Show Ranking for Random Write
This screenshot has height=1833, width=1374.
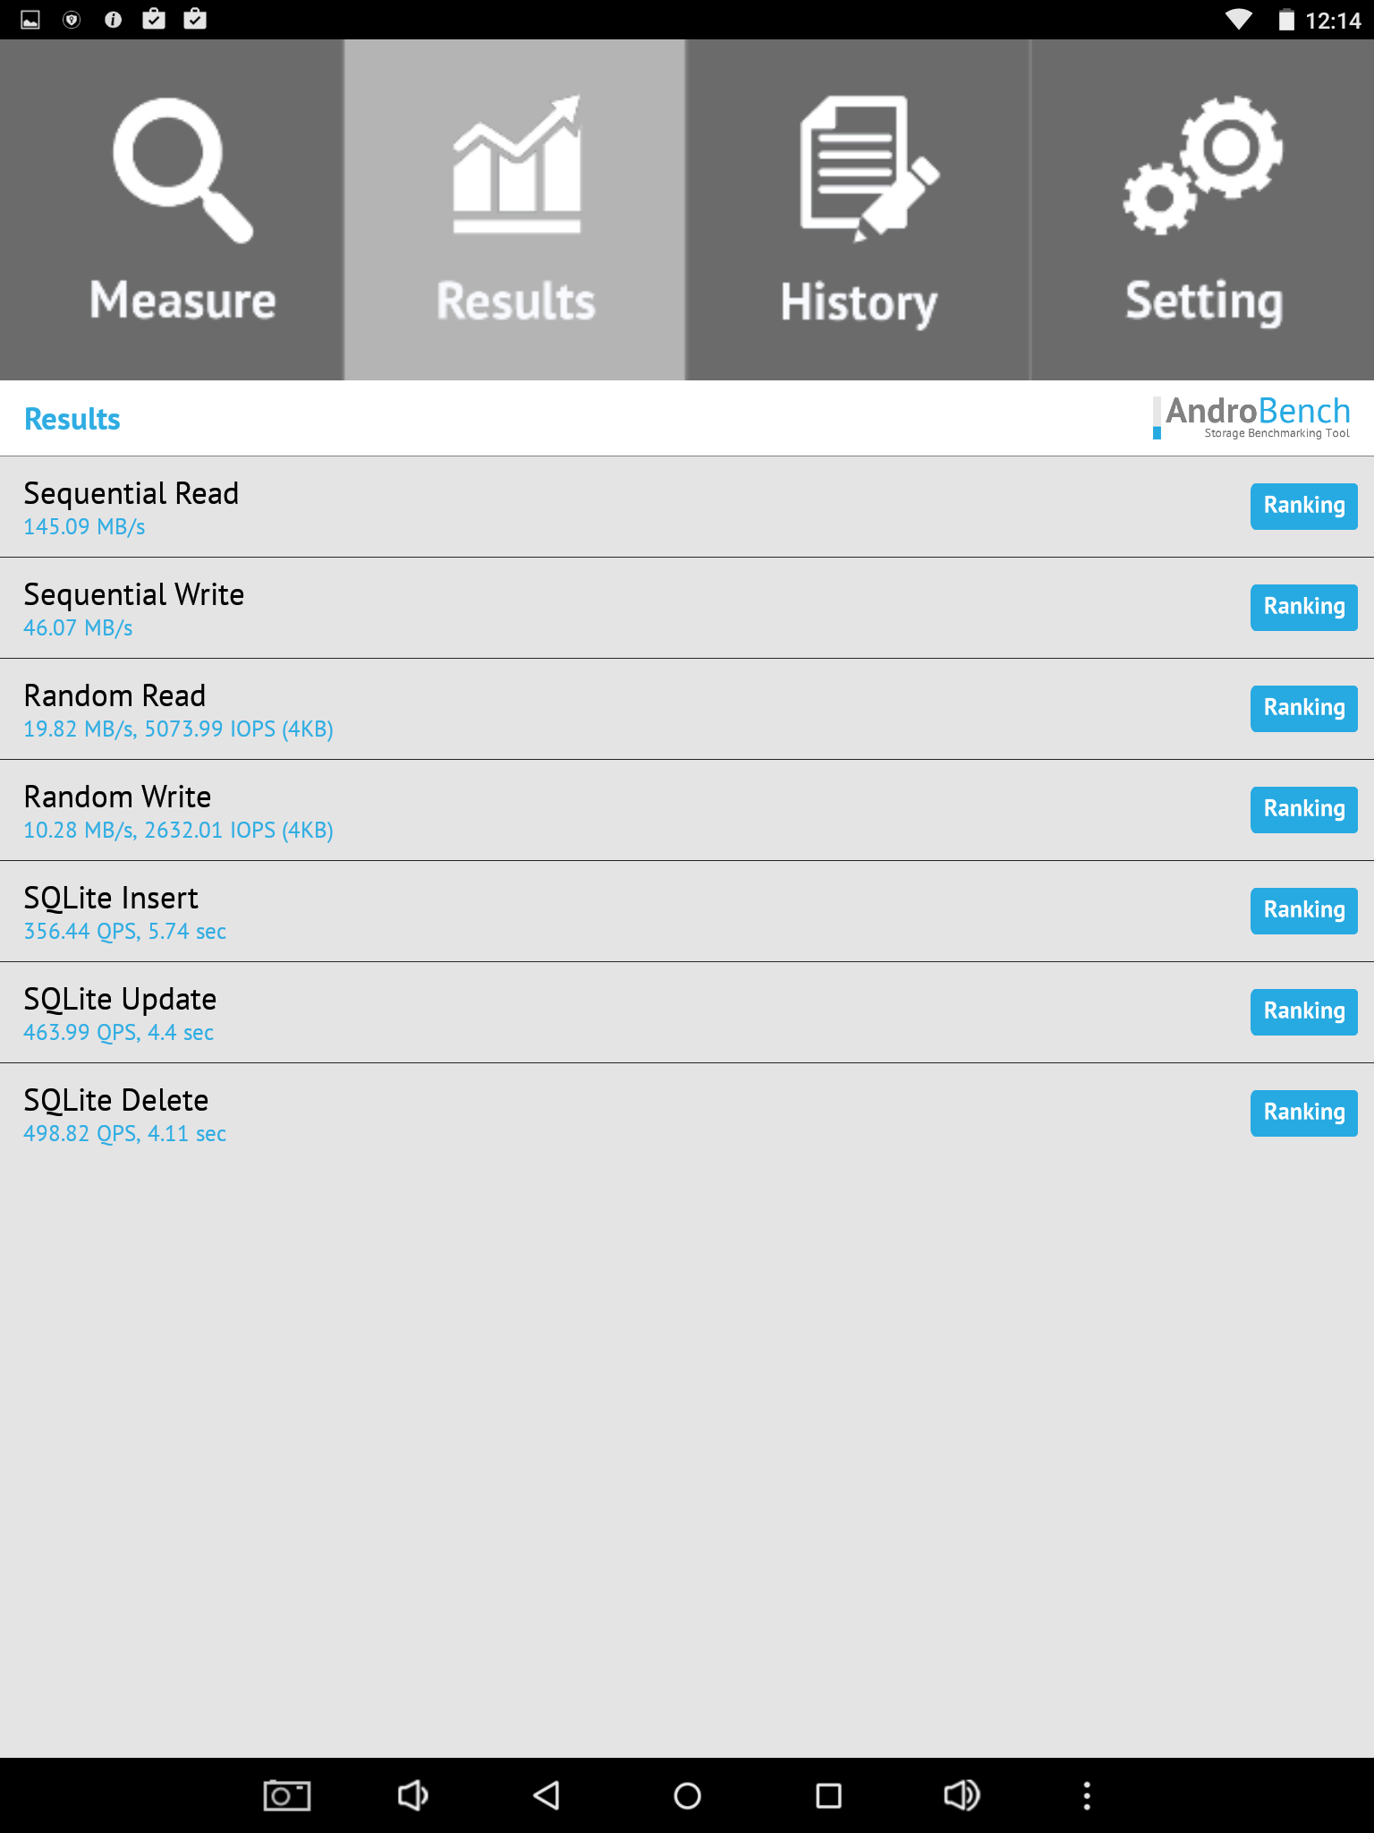pos(1303,810)
